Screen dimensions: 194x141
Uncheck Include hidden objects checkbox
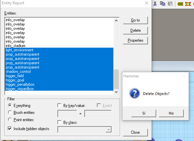10,128
